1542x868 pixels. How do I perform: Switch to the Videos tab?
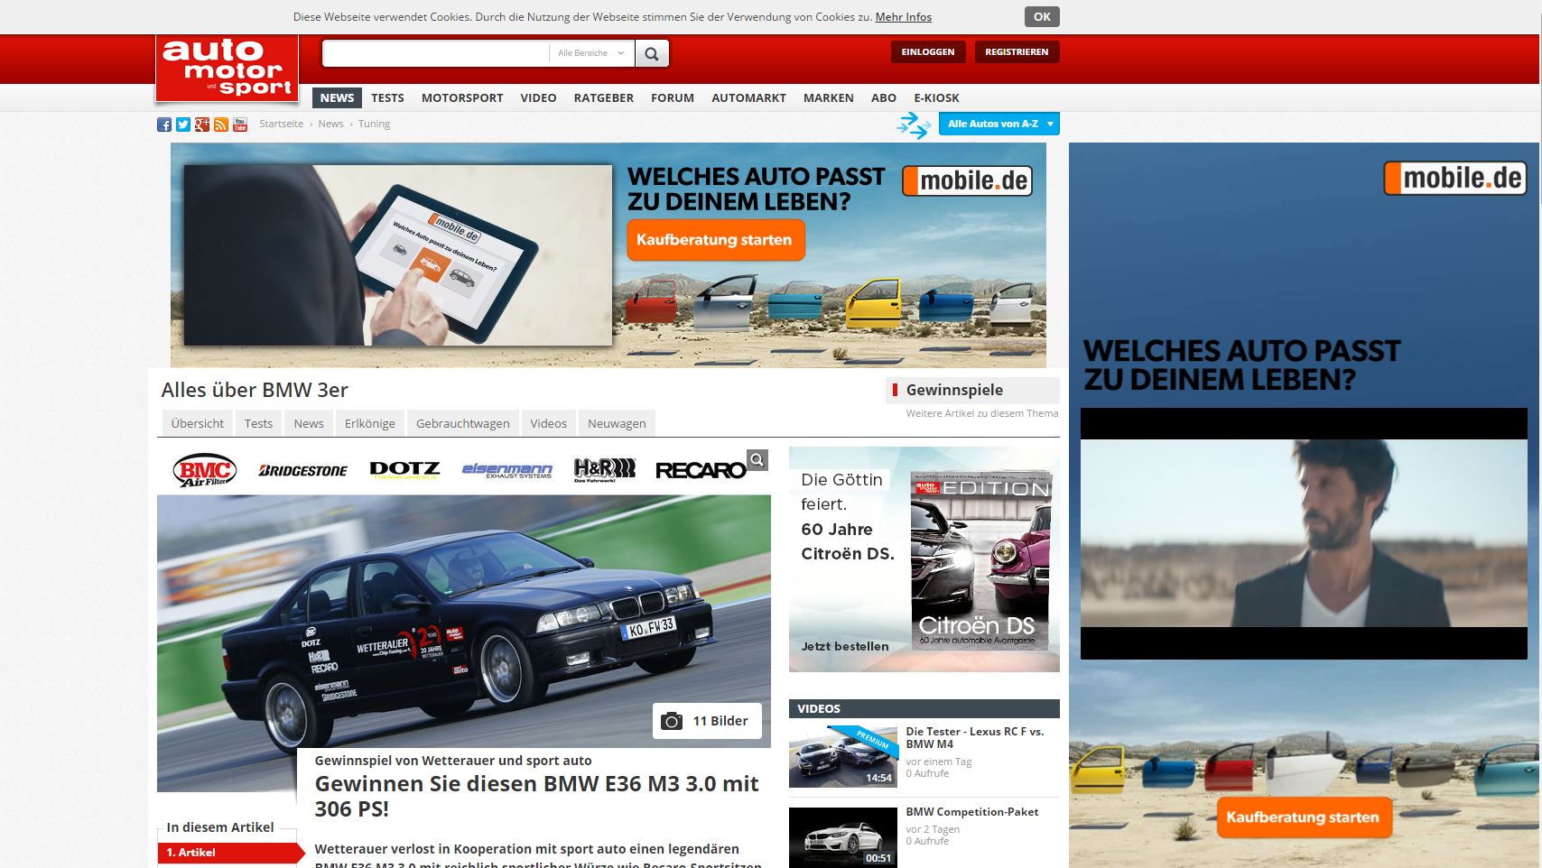[549, 423]
